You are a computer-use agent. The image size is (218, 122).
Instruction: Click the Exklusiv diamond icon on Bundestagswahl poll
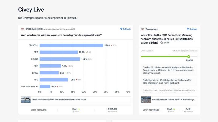[x=121, y=29]
